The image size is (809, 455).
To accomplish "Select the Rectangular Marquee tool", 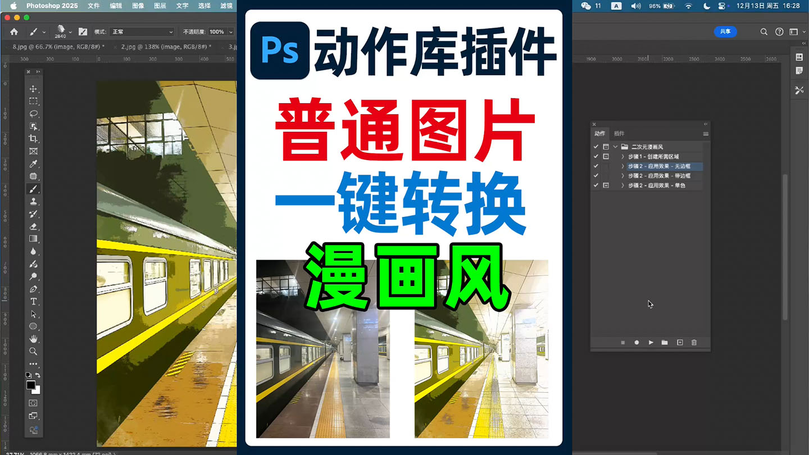I will pos(33,101).
